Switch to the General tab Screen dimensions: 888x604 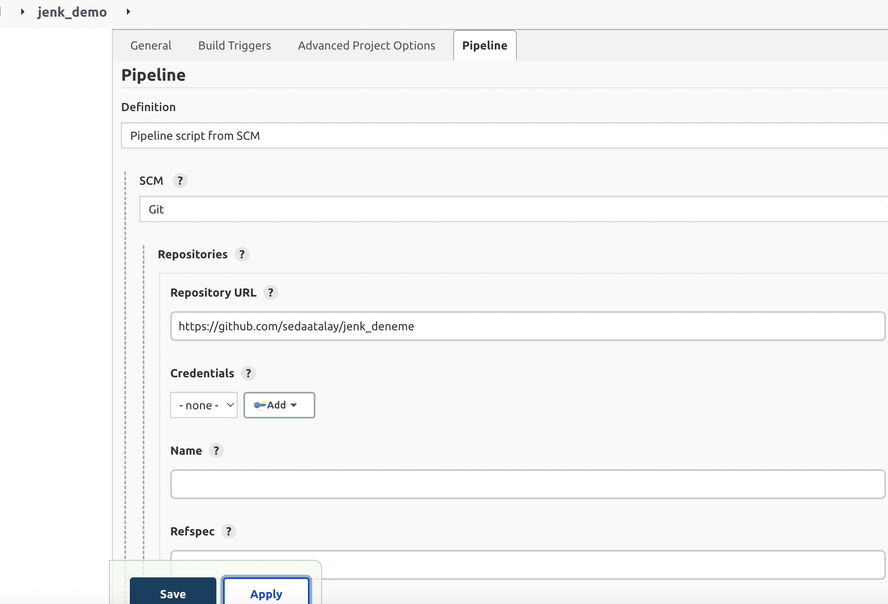point(151,45)
